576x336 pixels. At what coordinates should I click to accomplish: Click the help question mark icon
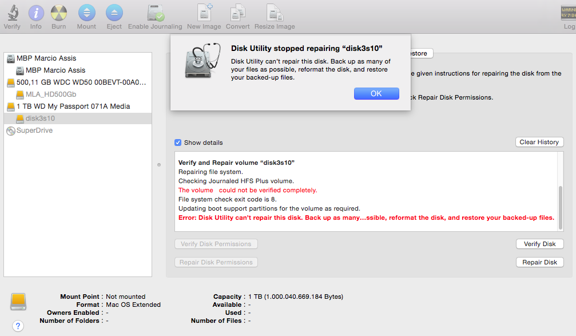click(x=18, y=326)
